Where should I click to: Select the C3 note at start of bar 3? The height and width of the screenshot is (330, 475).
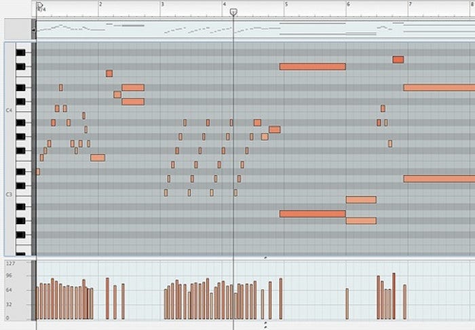click(x=166, y=193)
